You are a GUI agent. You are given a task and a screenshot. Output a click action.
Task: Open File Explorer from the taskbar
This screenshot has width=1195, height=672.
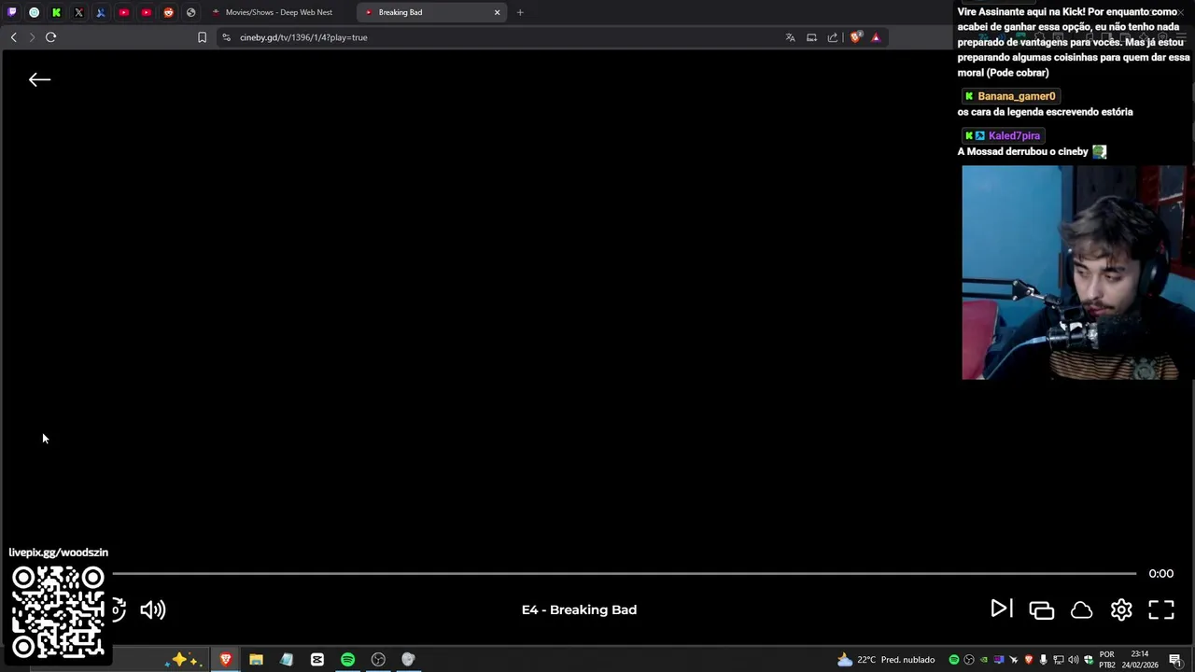pyautogui.click(x=256, y=660)
